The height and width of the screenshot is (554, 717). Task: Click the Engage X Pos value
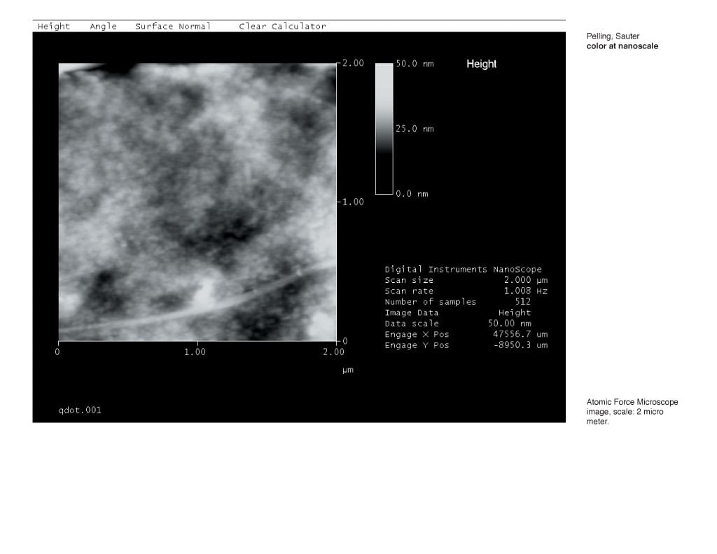pos(520,334)
